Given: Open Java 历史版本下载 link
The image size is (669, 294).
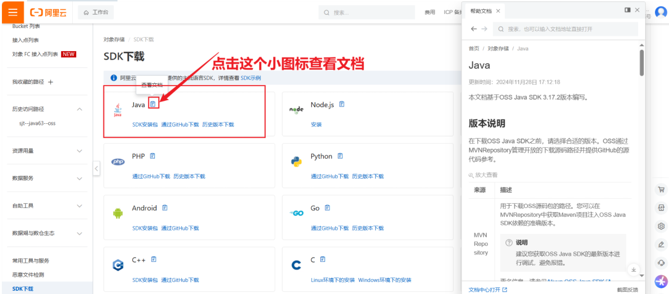Looking at the screenshot, I should [x=218, y=125].
